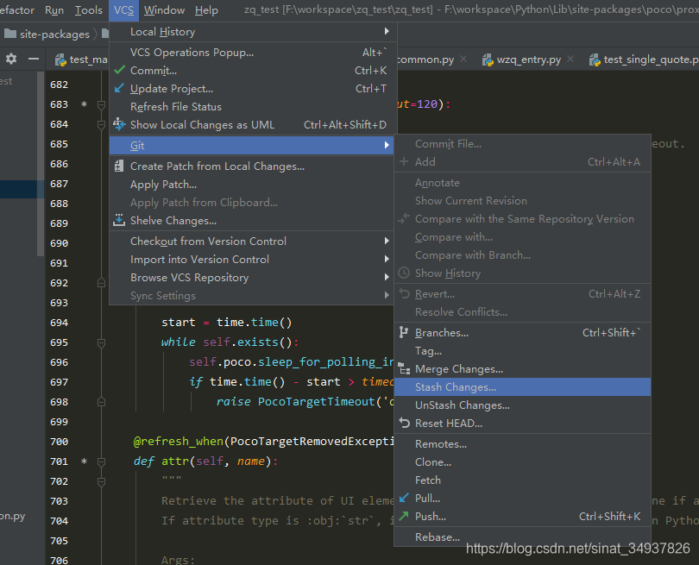Collapse the docstring fold at line 702
This screenshot has width=699, height=565.
point(101,481)
